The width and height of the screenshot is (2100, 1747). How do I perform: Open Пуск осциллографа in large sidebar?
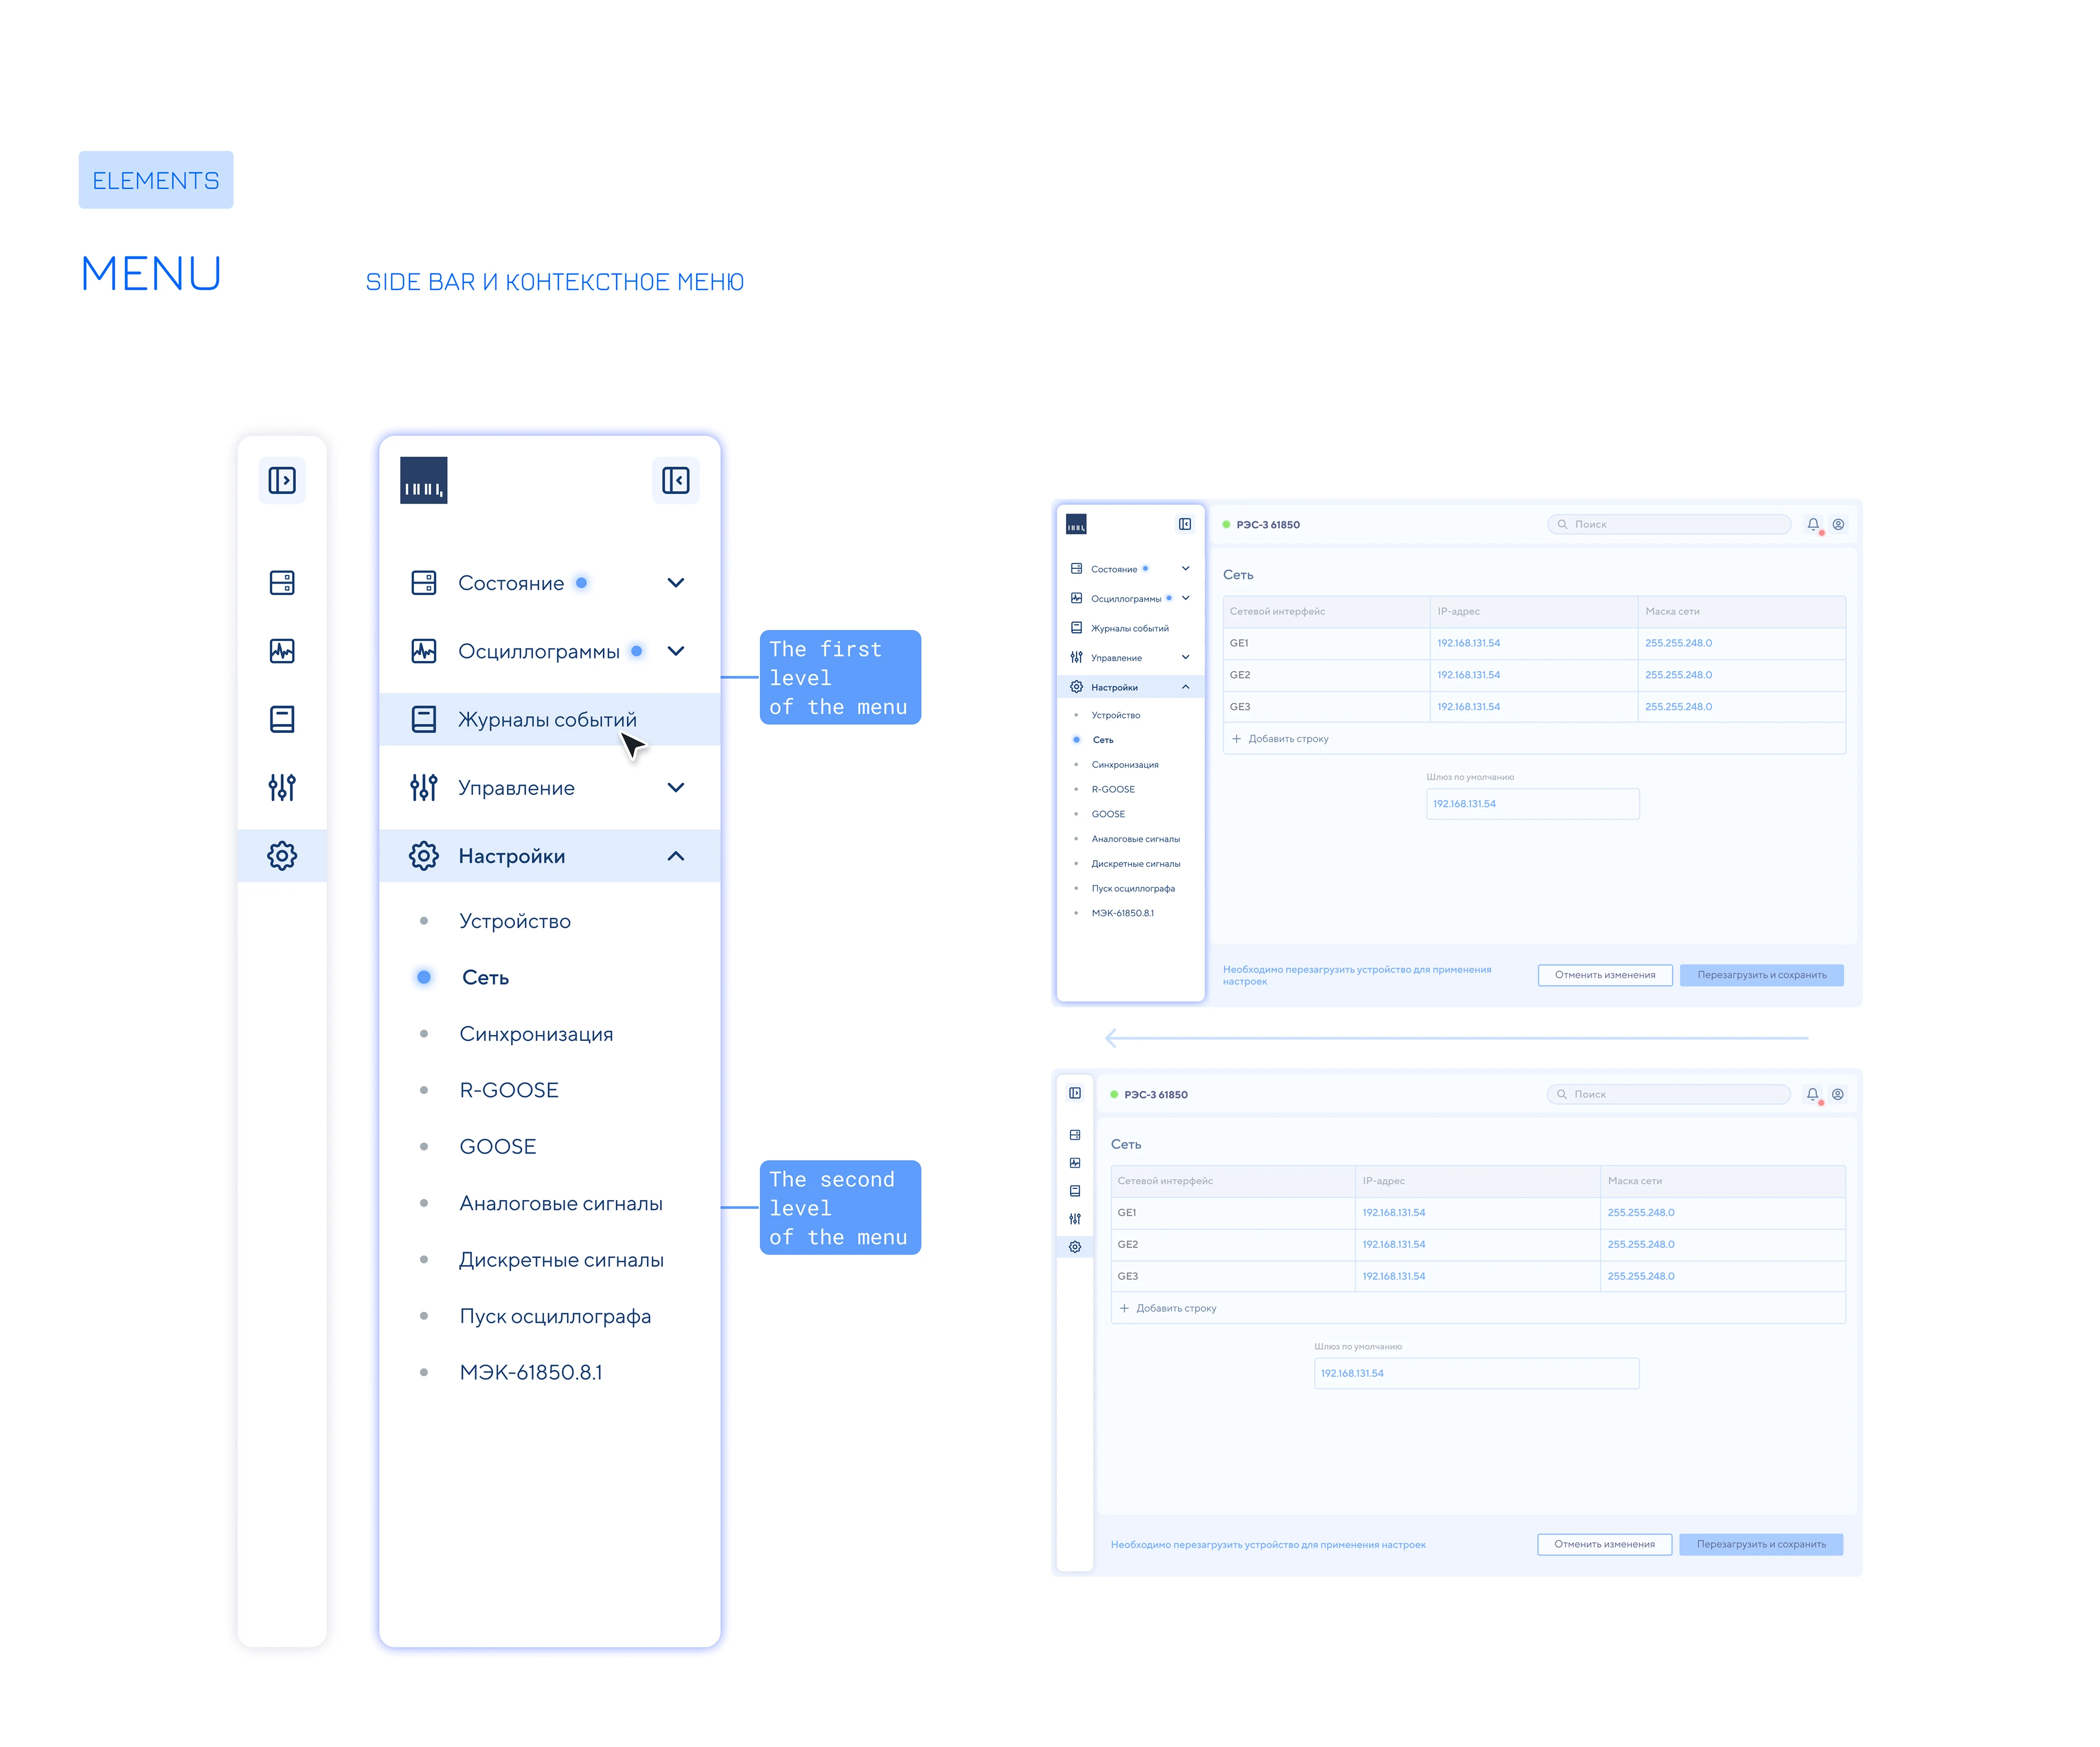pos(555,1316)
